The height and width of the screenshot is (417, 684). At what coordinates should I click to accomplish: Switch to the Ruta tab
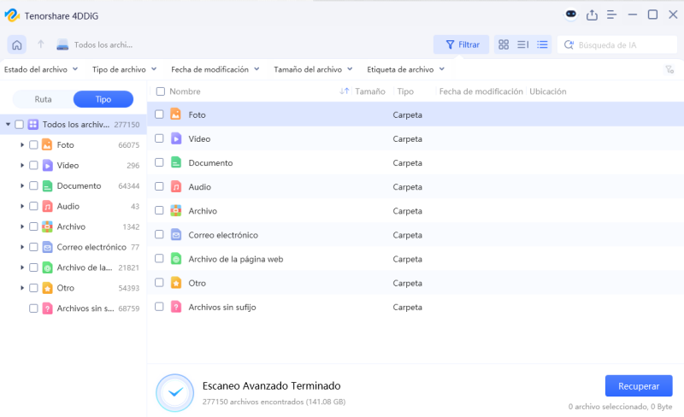click(x=43, y=99)
